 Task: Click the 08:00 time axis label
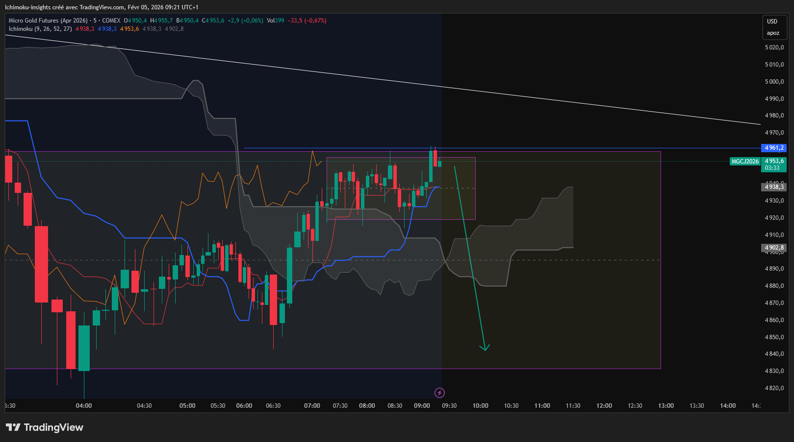(367, 406)
